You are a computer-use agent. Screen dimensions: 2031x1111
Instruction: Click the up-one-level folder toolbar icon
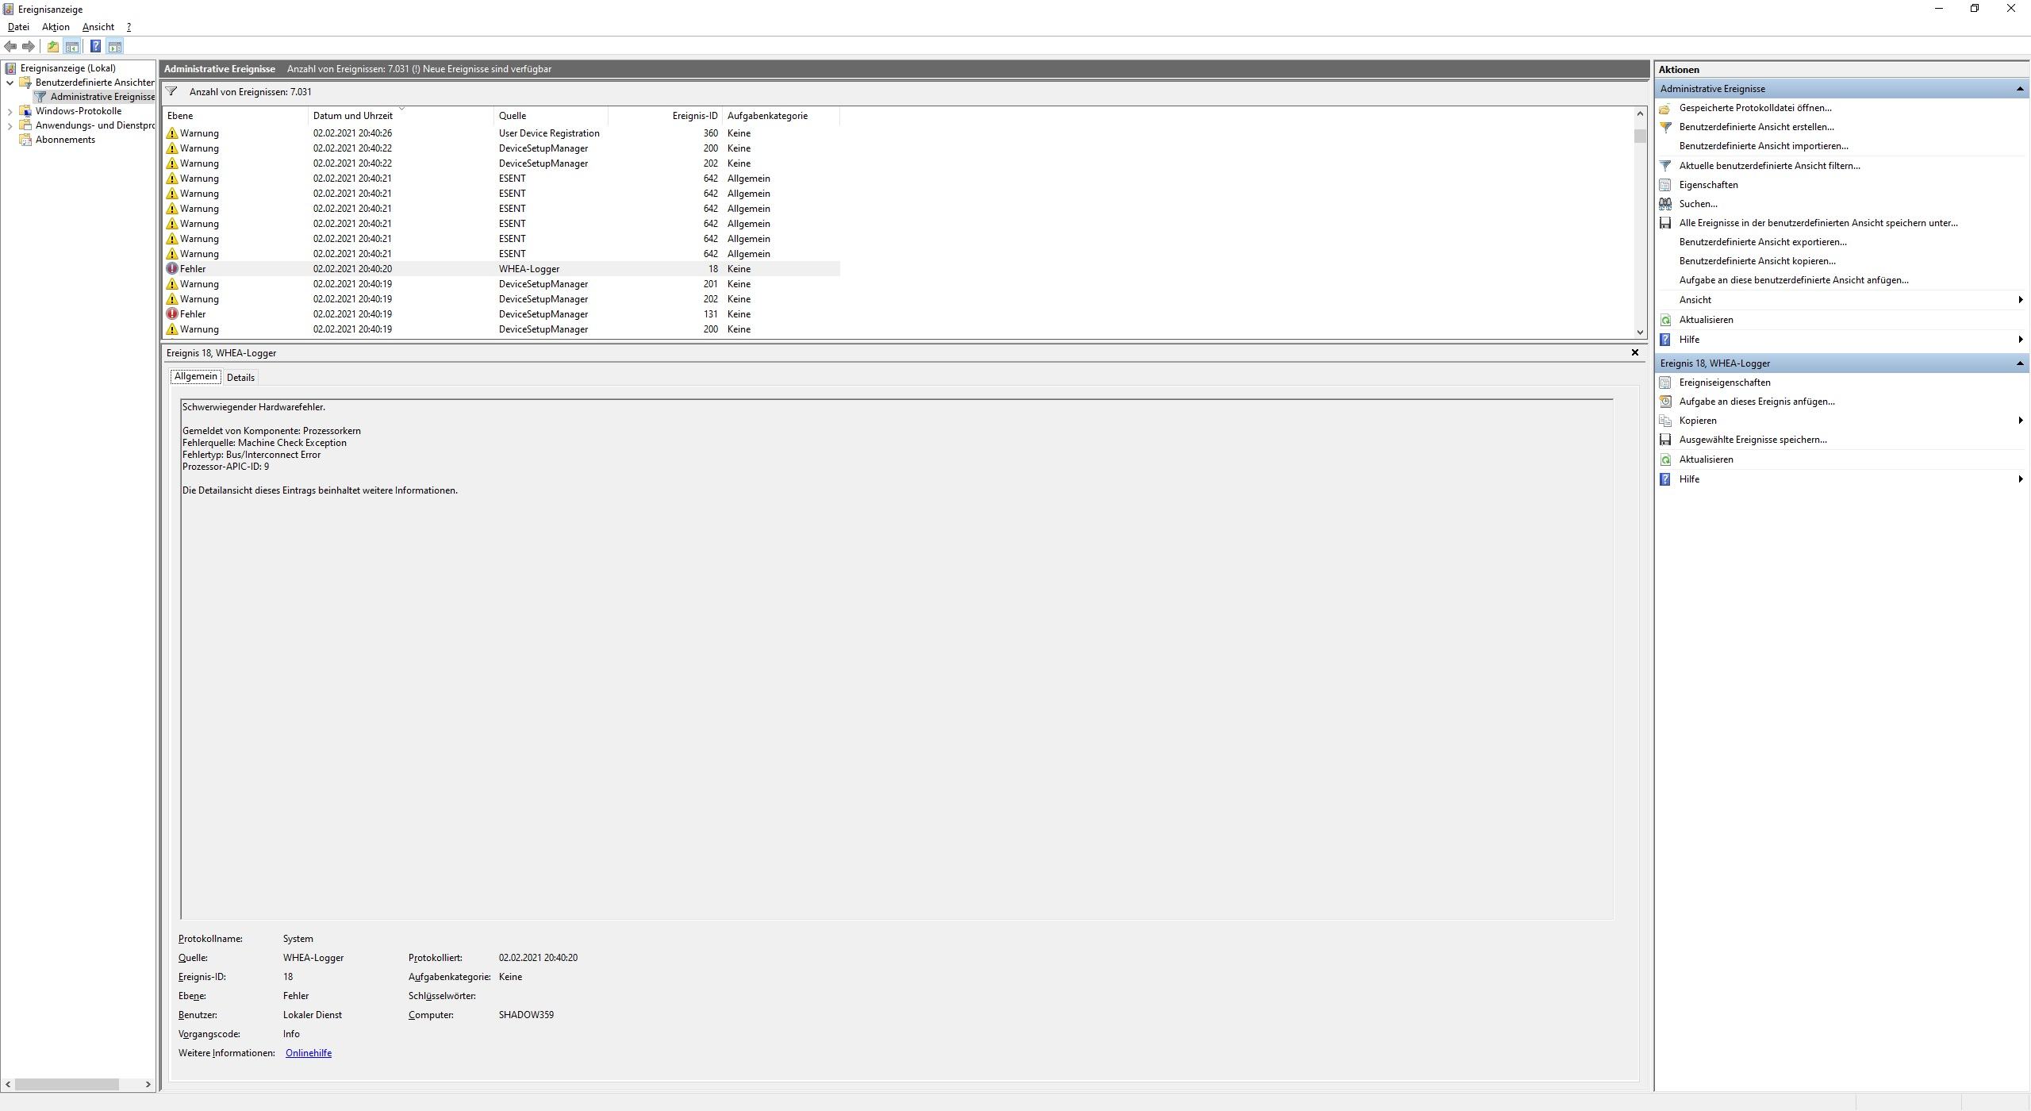(53, 47)
